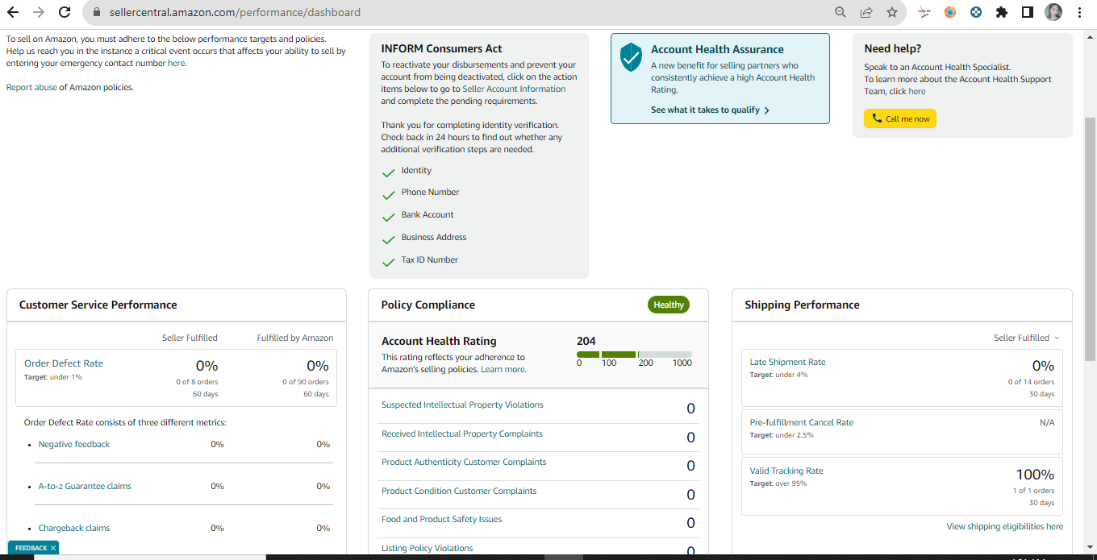1097x560 pixels.
Task: Click the Account Health Assurance shield icon
Action: (631, 57)
